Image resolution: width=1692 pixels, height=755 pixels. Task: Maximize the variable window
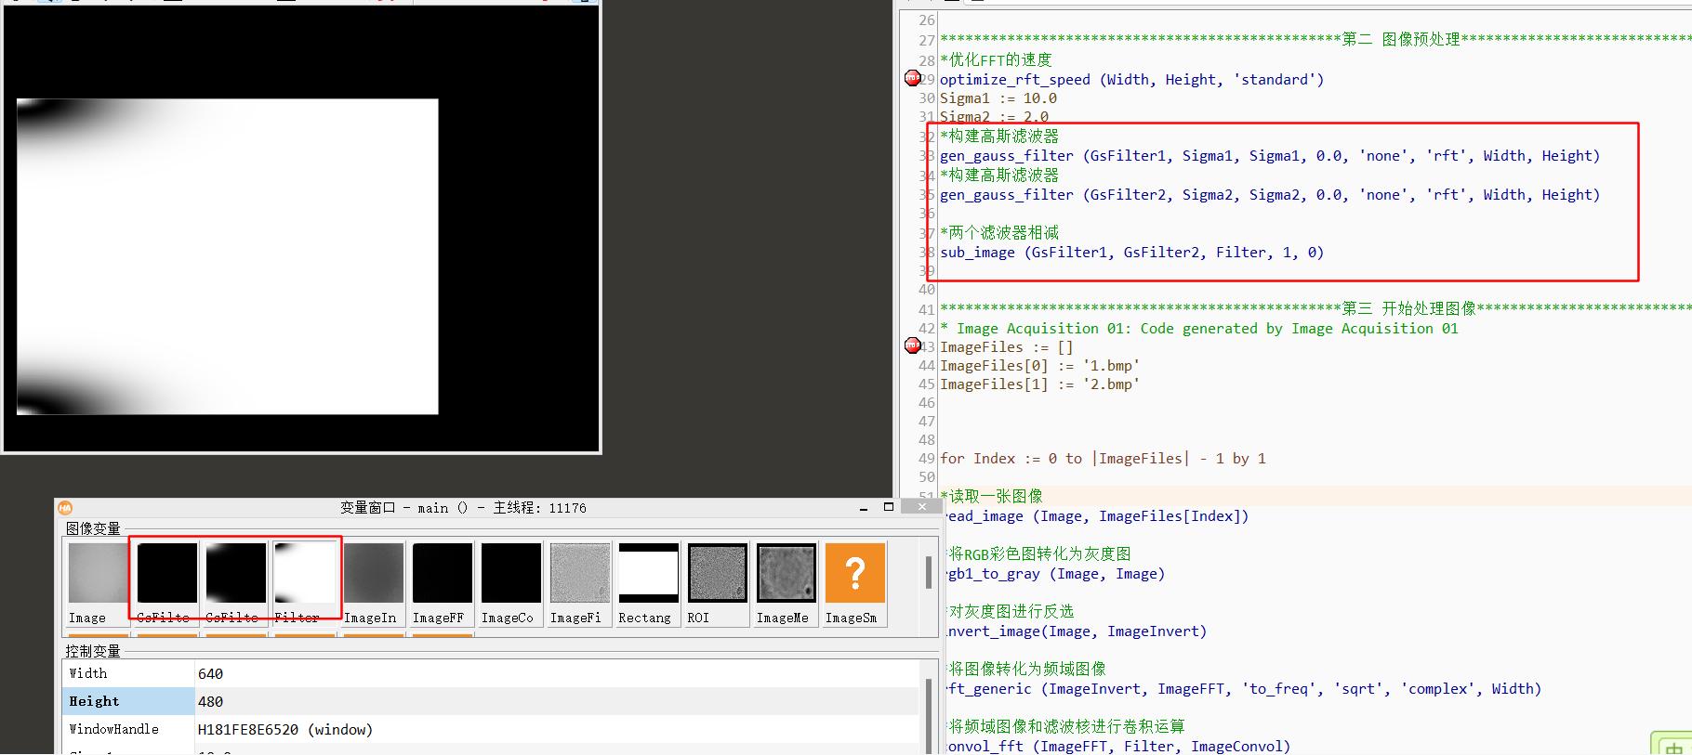(888, 507)
